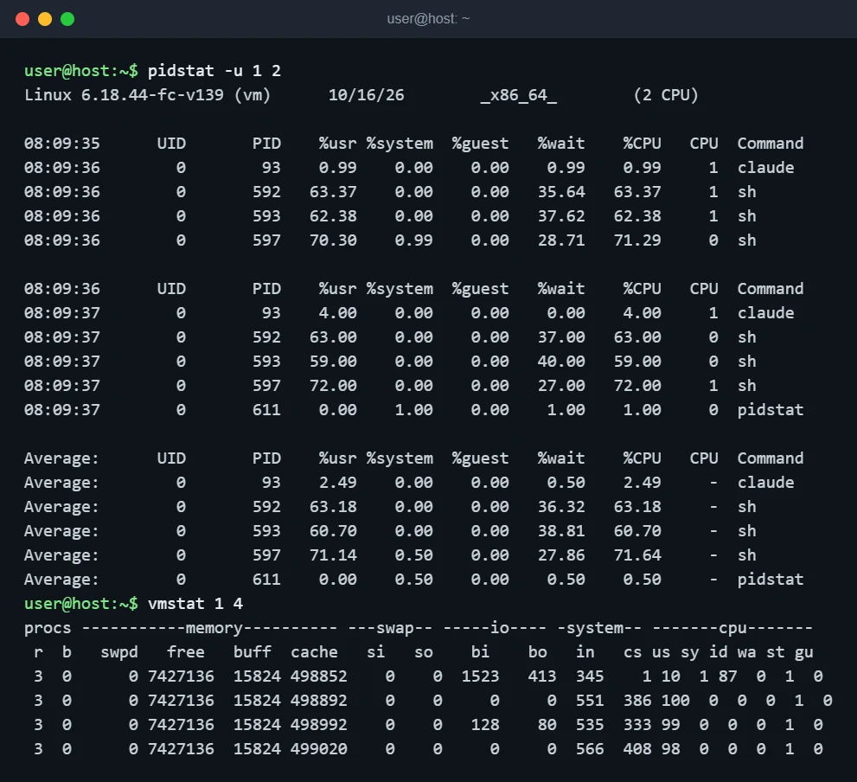Screen dimensions: 857x782
Task: Click 'pidstat' command in the Average section
Action: click(771, 580)
